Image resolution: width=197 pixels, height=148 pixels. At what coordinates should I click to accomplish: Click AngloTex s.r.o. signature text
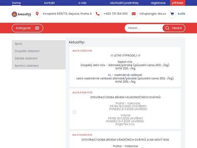(125, 124)
